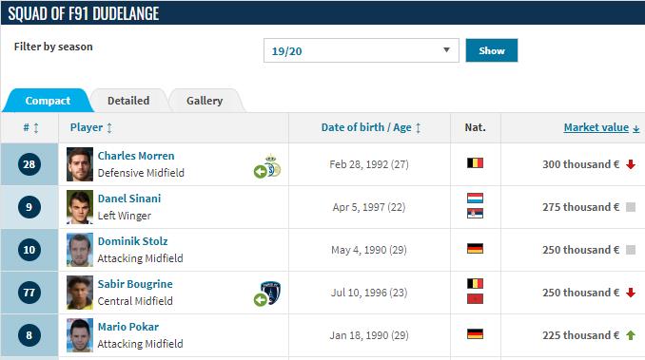The width and height of the screenshot is (645, 360).
Task: Open the 19/20 season dropdown
Action: (362, 50)
